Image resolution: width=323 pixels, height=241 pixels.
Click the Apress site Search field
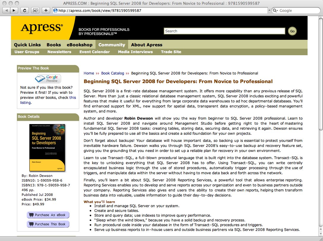[x=224, y=31]
